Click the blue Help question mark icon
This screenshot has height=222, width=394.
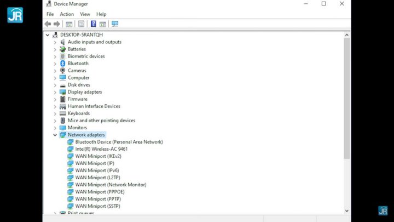coord(93,24)
